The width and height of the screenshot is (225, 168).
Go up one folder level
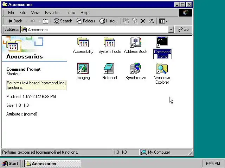click(x=45, y=21)
